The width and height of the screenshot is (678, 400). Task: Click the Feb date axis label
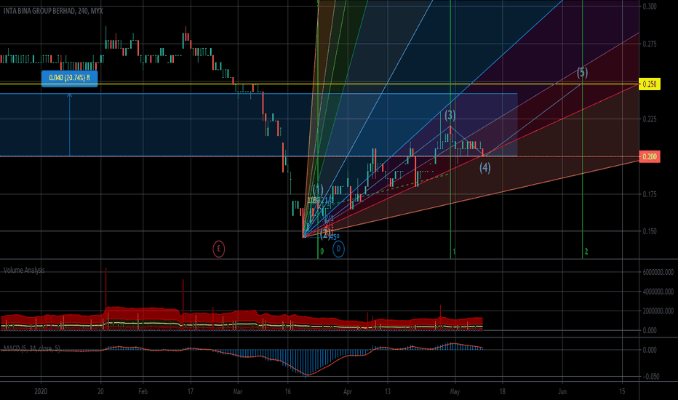tap(143, 391)
